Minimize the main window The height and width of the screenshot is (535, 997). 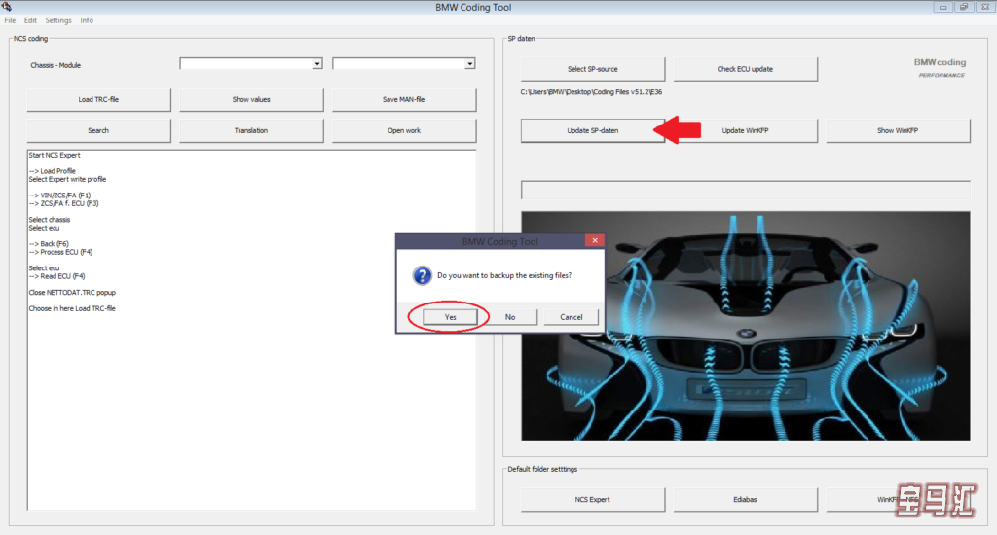(x=942, y=7)
